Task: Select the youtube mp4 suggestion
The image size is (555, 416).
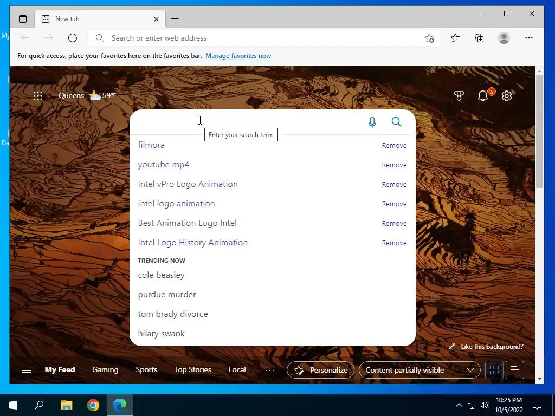Action: click(164, 165)
